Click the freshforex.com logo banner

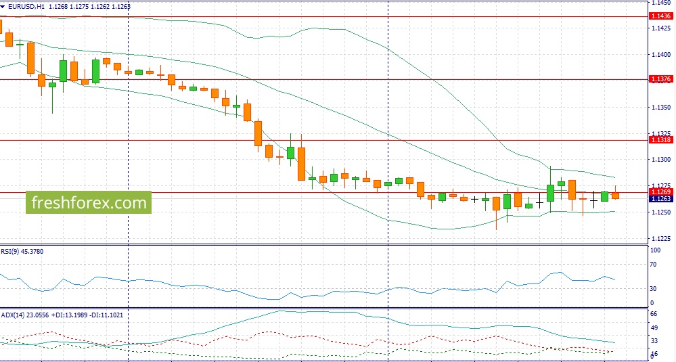[89, 202]
